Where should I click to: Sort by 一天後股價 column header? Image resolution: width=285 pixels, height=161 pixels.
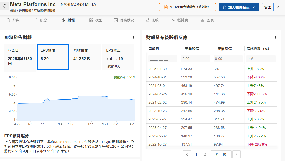pos(223,49)
